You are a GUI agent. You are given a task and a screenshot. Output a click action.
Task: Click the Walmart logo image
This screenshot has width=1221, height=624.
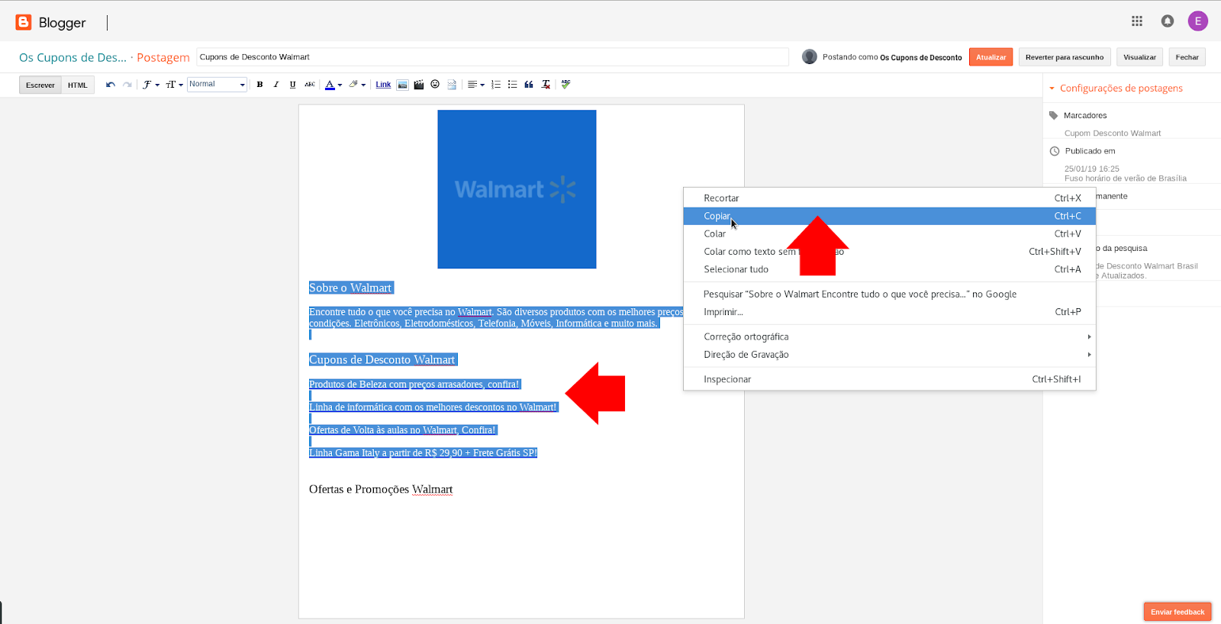[x=517, y=189]
